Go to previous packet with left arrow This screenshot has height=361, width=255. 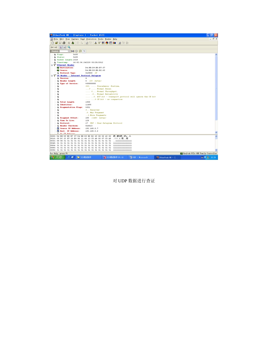point(52,47)
